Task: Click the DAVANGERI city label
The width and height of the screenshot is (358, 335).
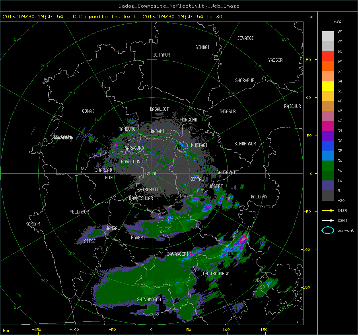Action: pos(178,254)
